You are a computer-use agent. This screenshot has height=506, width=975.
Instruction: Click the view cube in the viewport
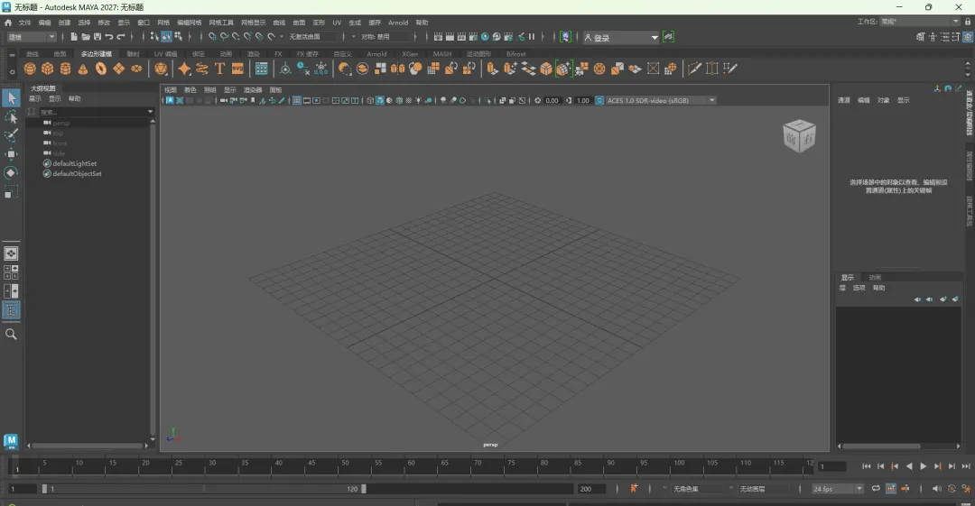tap(799, 135)
